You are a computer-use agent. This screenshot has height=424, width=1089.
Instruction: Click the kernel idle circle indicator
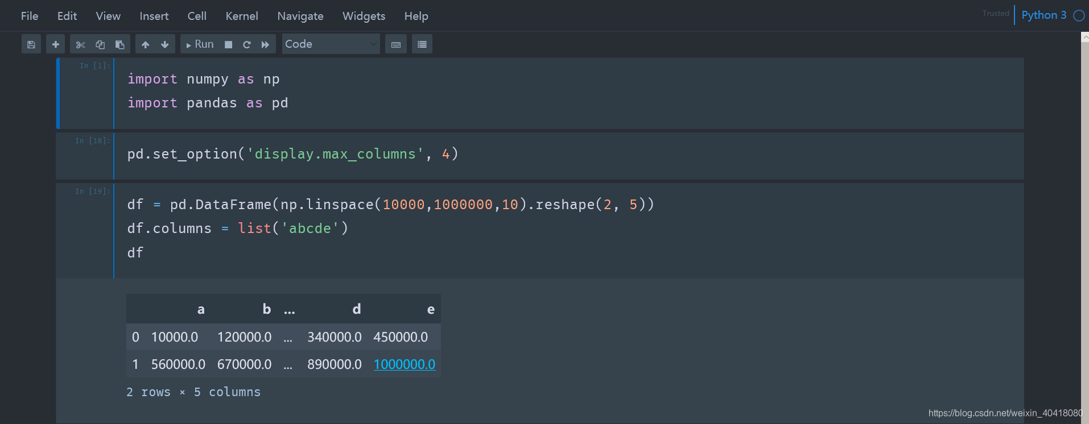pos(1079,16)
